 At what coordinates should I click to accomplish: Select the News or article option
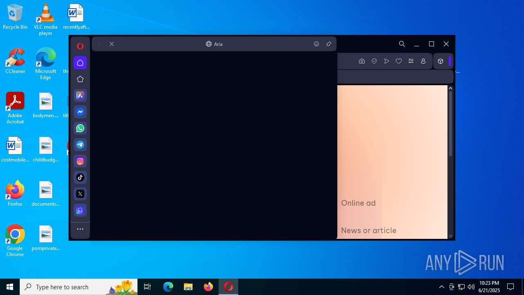coord(368,230)
